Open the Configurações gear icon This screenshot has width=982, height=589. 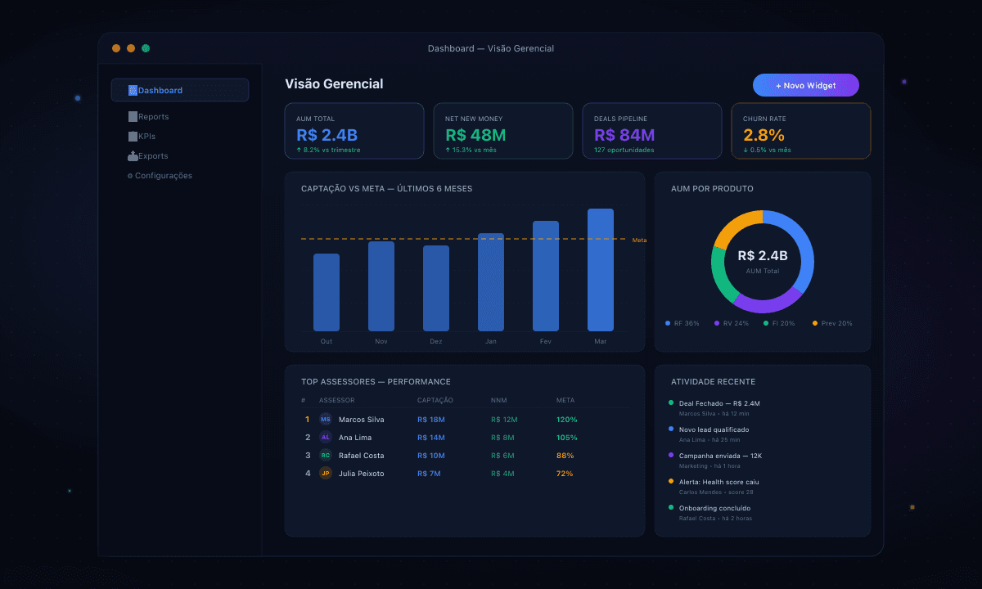tap(131, 175)
